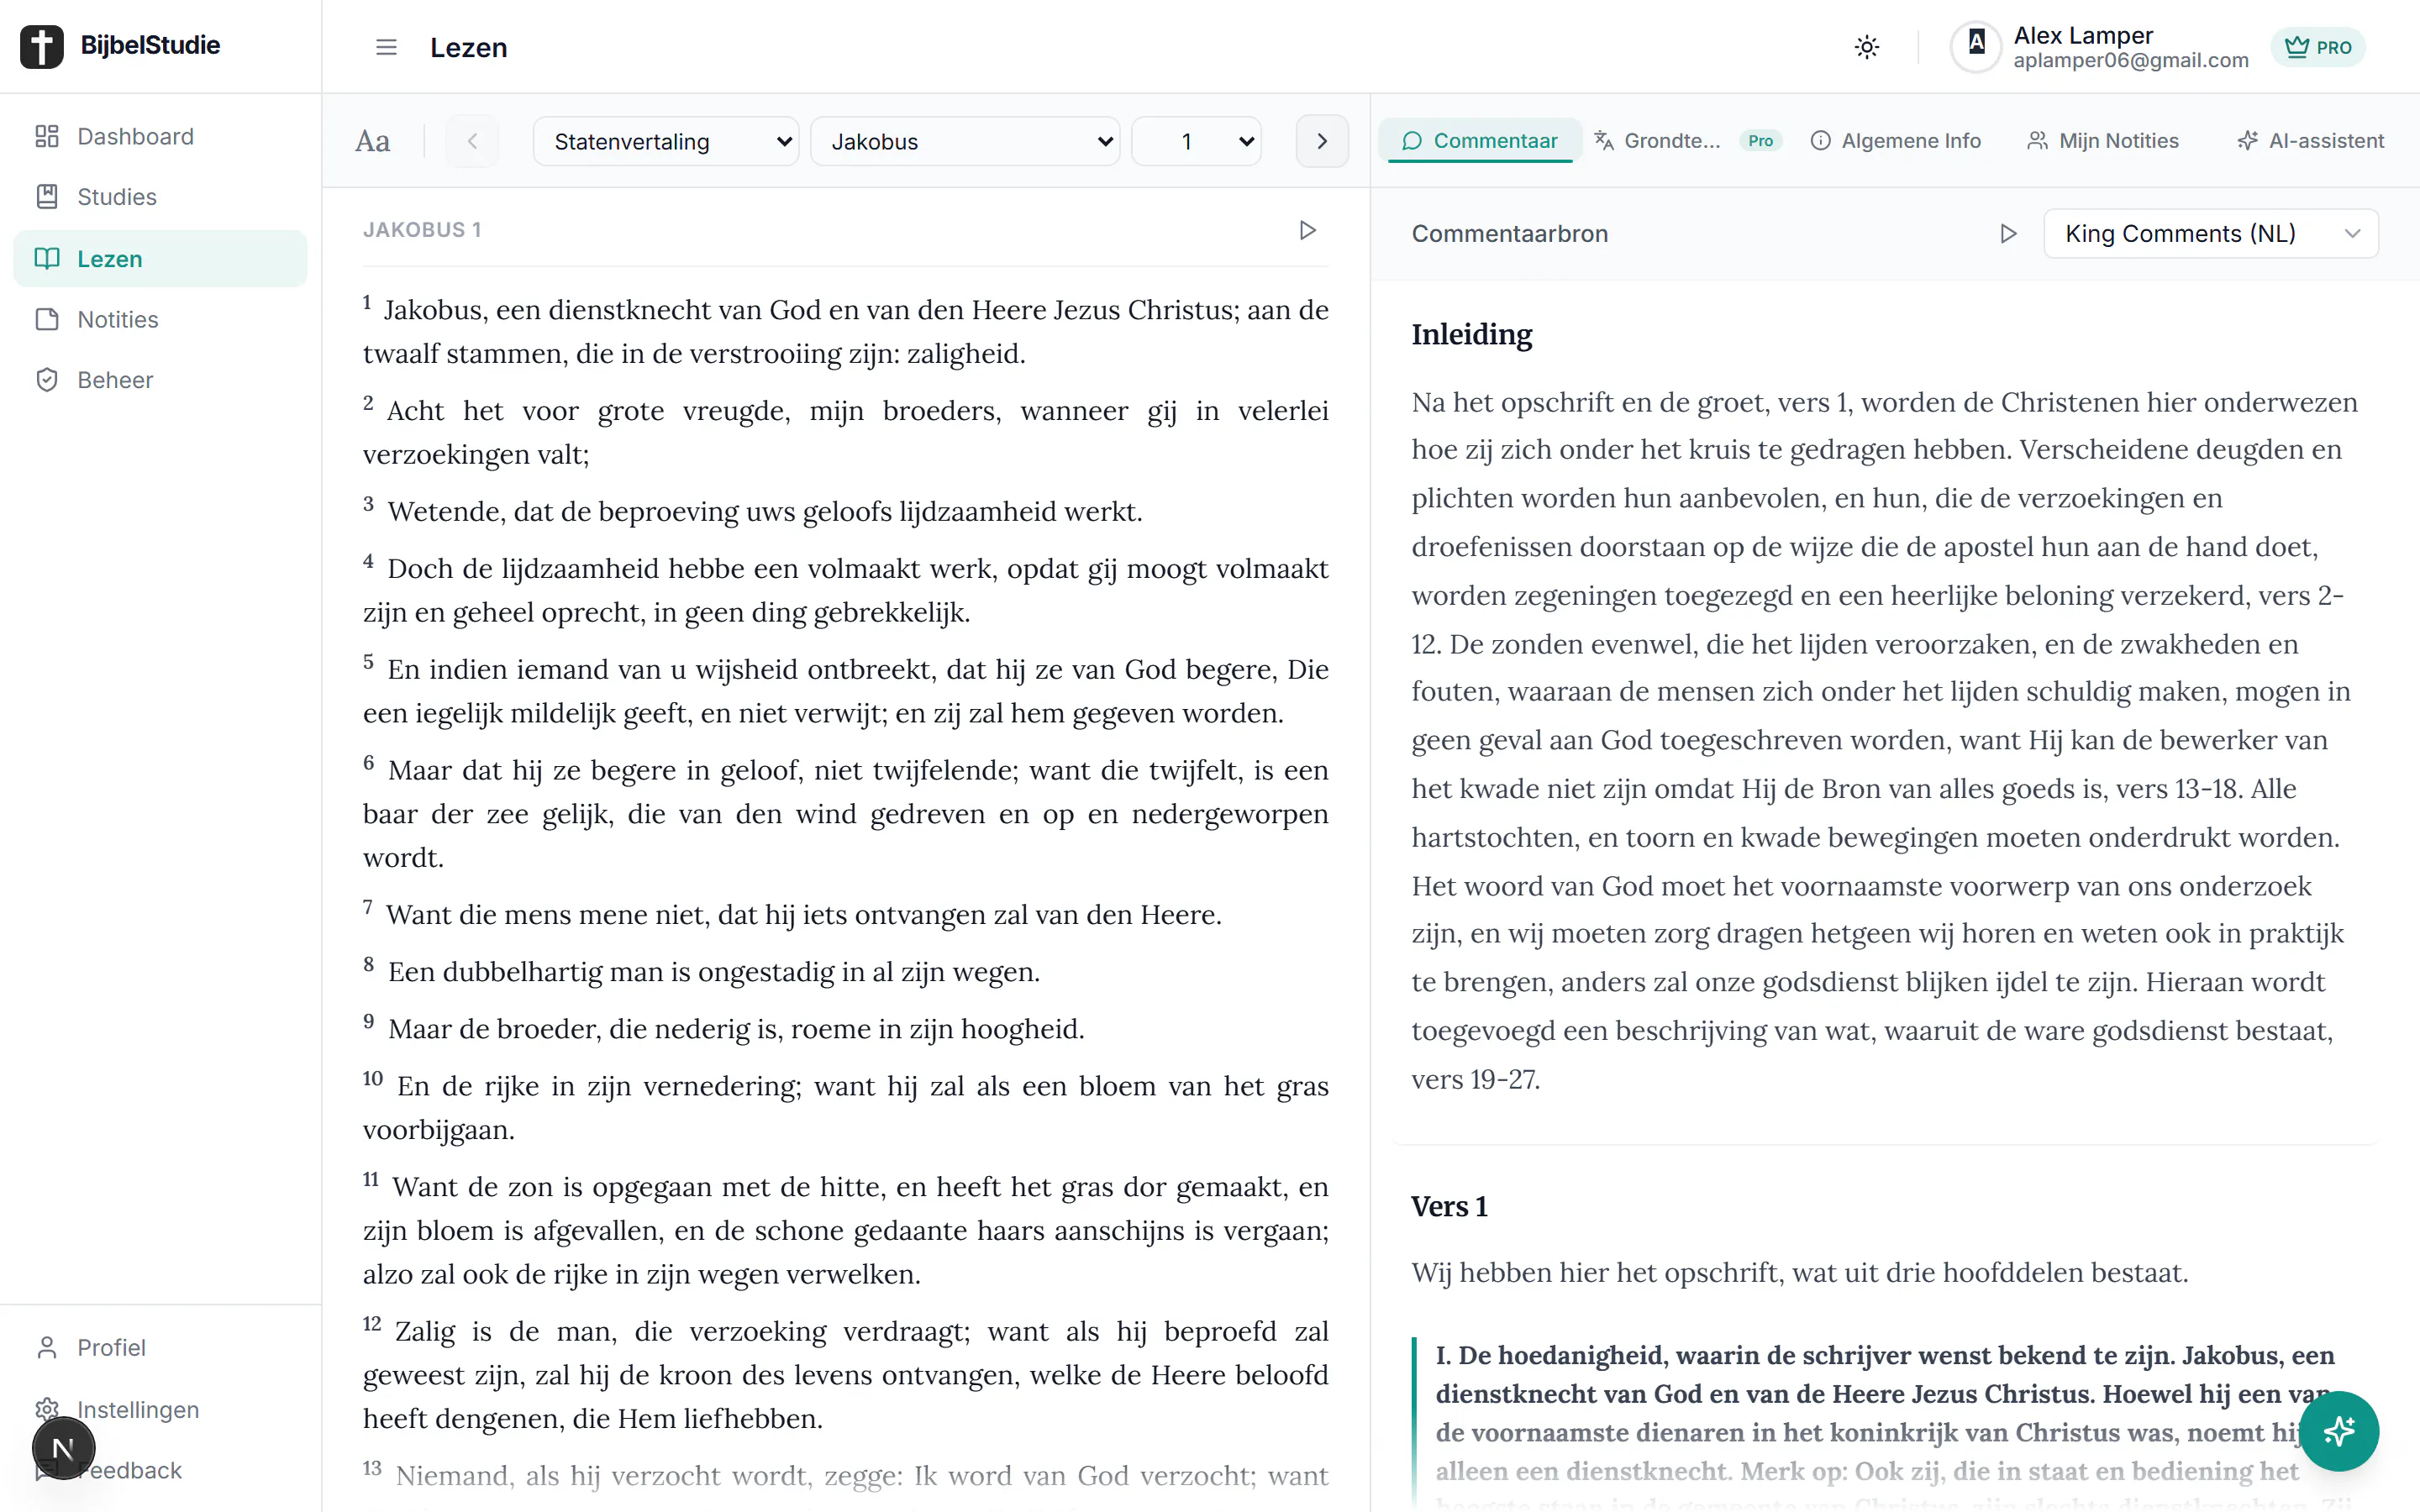Image resolution: width=2420 pixels, height=1512 pixels.
Task: Open Beheer in the sidebar
Action: click(160, 380)
